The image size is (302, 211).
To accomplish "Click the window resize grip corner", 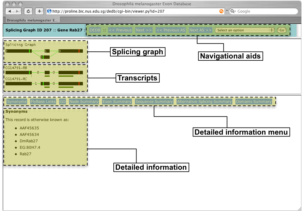I will point(299,209).
